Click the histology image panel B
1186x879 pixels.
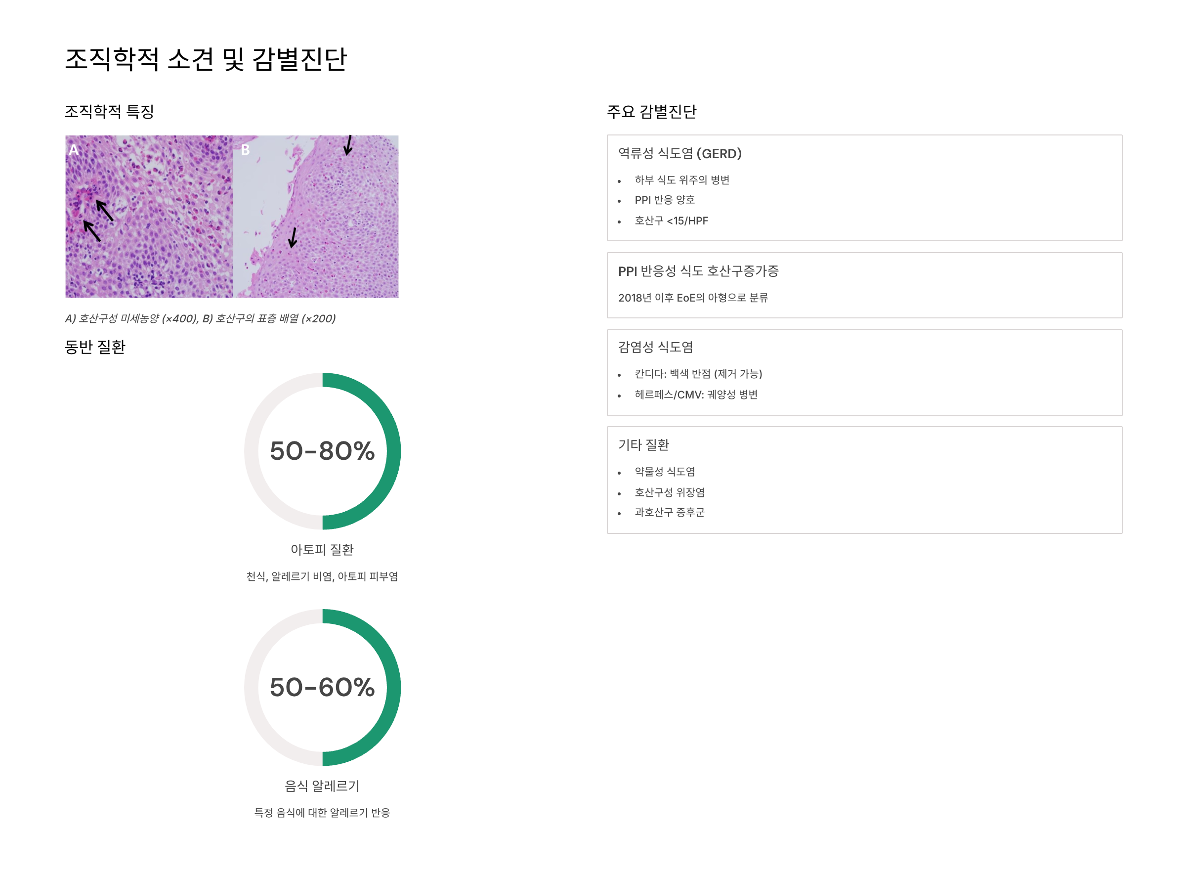[316, 217]
